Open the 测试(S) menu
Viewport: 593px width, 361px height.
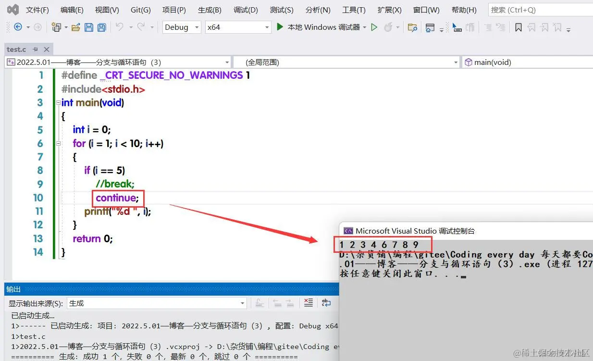(282, 10)
